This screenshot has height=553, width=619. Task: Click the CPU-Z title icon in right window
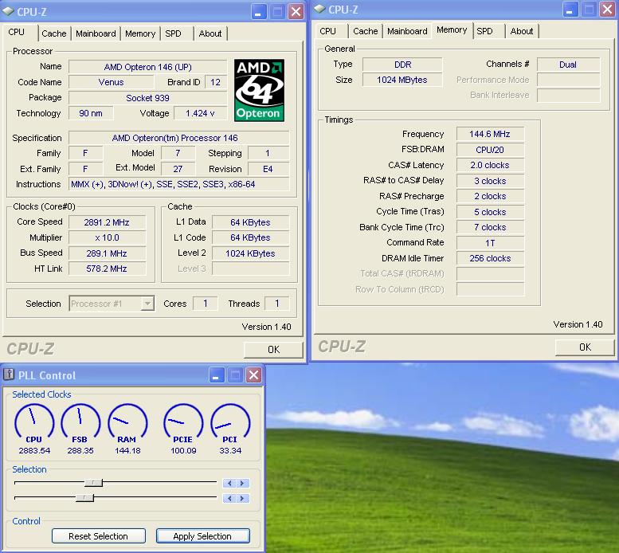(319, 10)
